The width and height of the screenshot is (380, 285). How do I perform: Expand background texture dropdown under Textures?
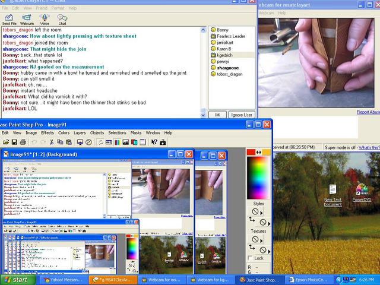click(269, 251)
